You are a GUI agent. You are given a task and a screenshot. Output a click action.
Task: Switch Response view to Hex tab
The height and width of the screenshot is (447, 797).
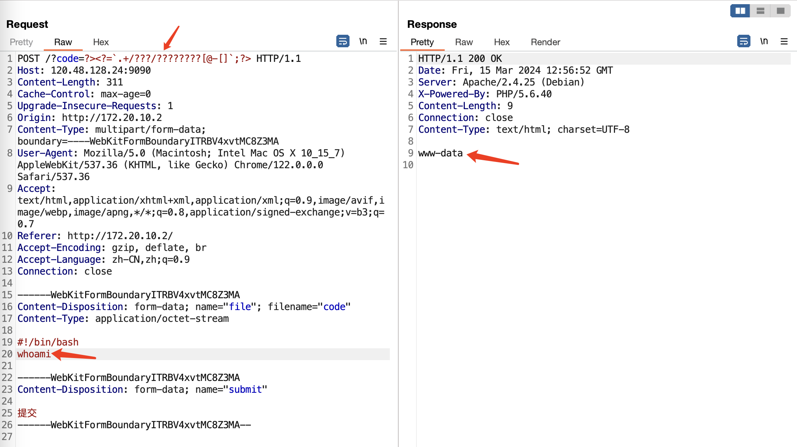(x=502, y=42)
